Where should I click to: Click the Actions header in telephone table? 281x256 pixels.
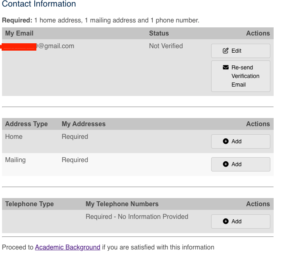pos(258,204)
